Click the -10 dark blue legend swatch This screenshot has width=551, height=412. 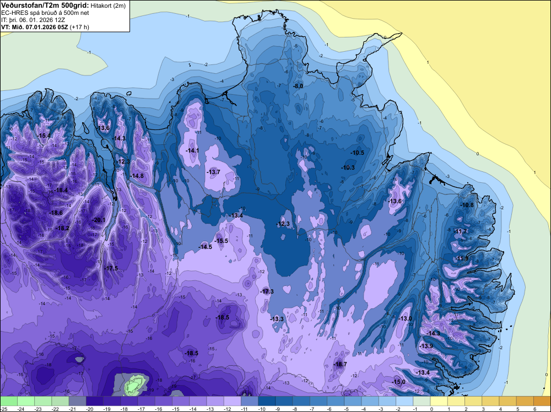pyautogui.click(x=267, y=401)
